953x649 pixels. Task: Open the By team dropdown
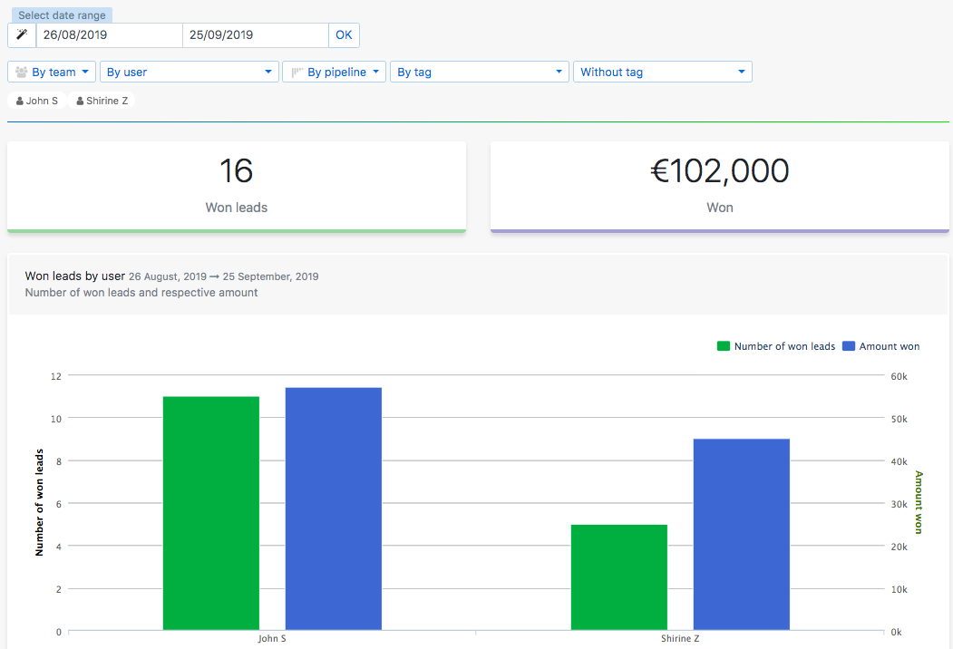[52, 72]
